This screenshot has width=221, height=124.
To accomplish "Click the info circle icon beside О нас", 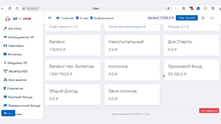I will [x=77, y=18].
